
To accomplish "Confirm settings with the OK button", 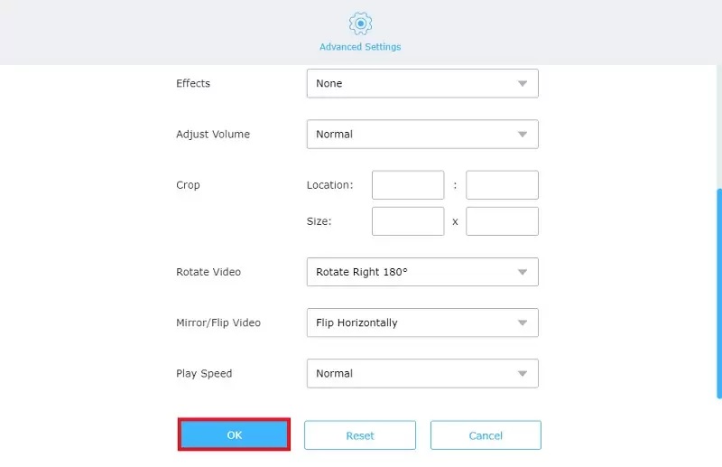I will [234, 434].
